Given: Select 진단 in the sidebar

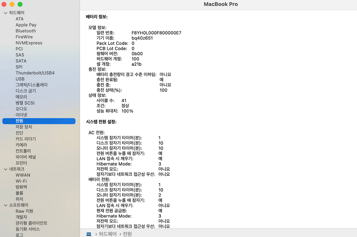Looking at the screenshot, I should coord(19,133).
